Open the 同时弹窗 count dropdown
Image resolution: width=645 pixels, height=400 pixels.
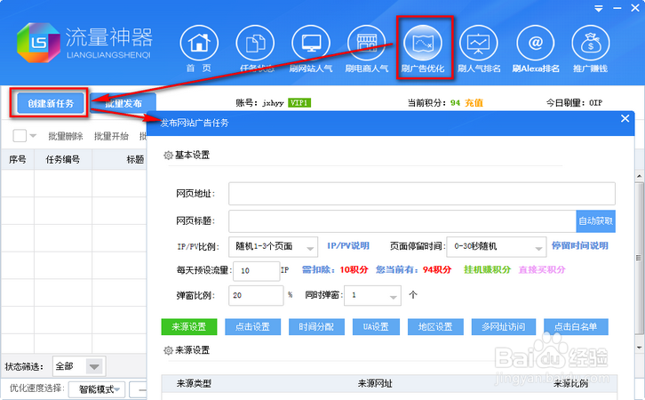pyautogui.click(x=372, y=295)
